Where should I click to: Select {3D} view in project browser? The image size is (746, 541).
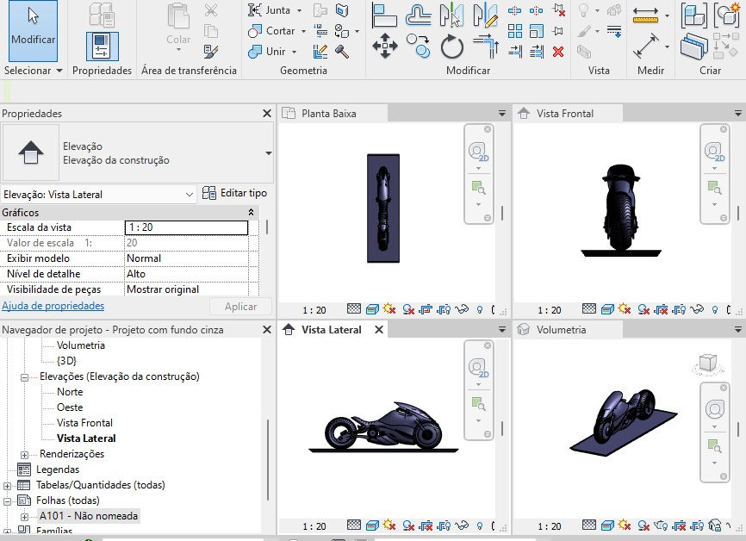tap(66, 361)
